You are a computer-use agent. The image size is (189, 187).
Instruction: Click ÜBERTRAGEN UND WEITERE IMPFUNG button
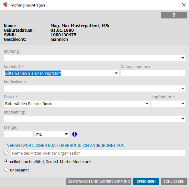point(99,181)
